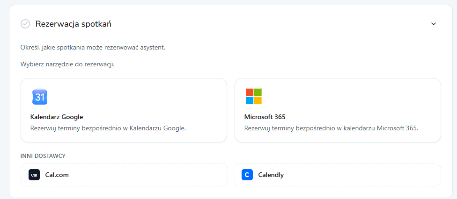Viewport: 457px width, 199px height.
Task: Click the Cal.com black logo icon
Action: (x=34, y=175)
